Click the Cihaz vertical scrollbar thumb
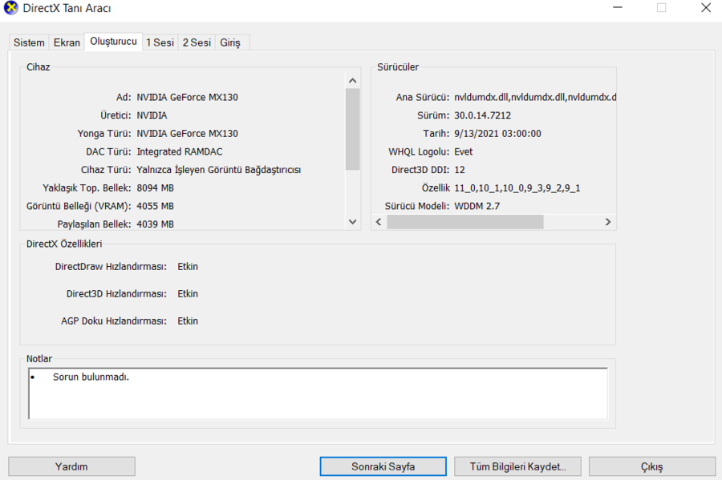 353,129
